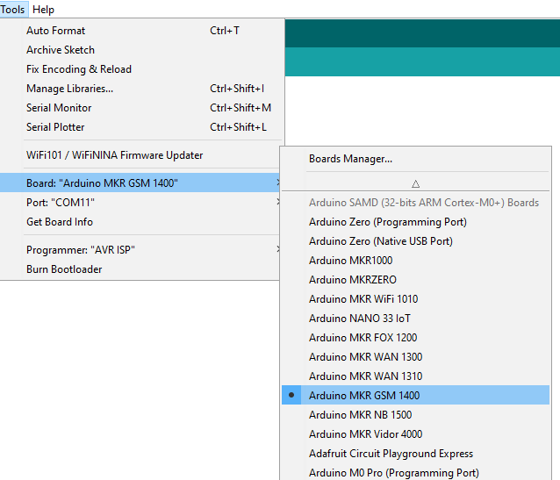Pick Arduino Zero (Programming Port) board
This screenshot has height=480, width=560.
point(387,222)
